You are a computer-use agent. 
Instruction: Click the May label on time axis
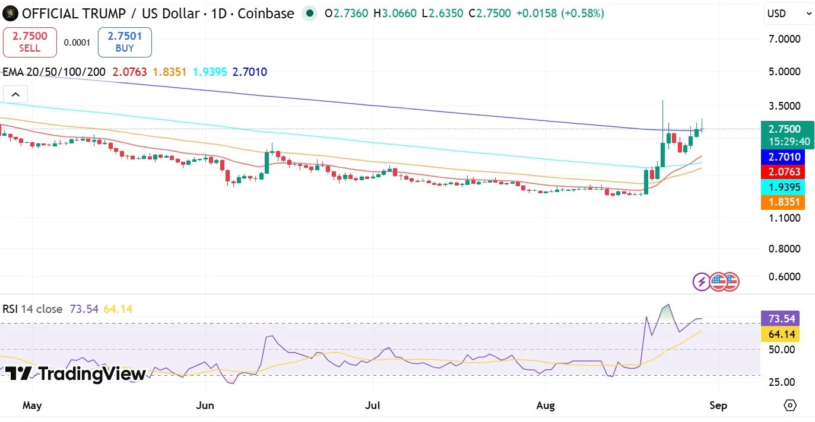32,405
